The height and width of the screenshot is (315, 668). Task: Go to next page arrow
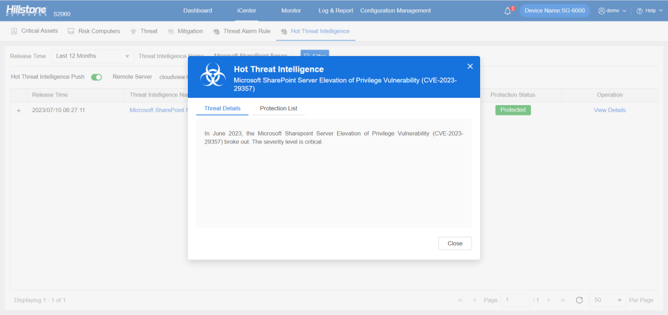coord(549,300)
